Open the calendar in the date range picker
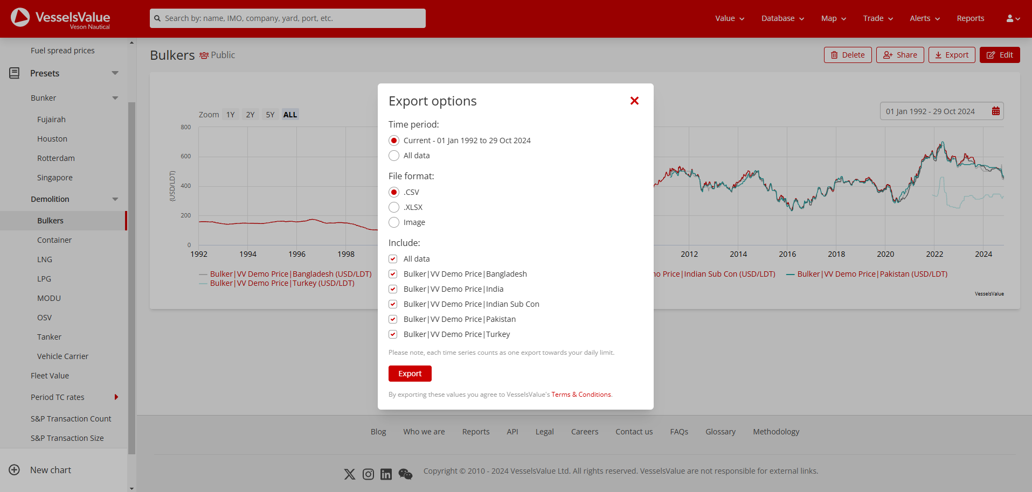 point(995,110)
